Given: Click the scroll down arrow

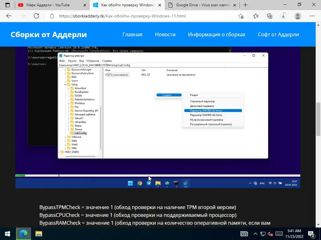Looking at the screenshot, I should point(318,225).
